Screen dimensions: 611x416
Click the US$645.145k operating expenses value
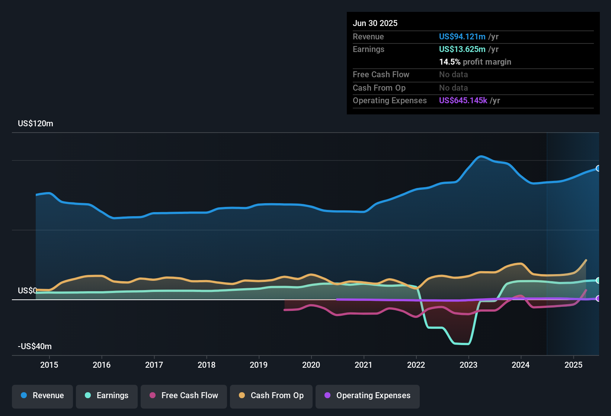pyautogui.click(x=463, y=101)
